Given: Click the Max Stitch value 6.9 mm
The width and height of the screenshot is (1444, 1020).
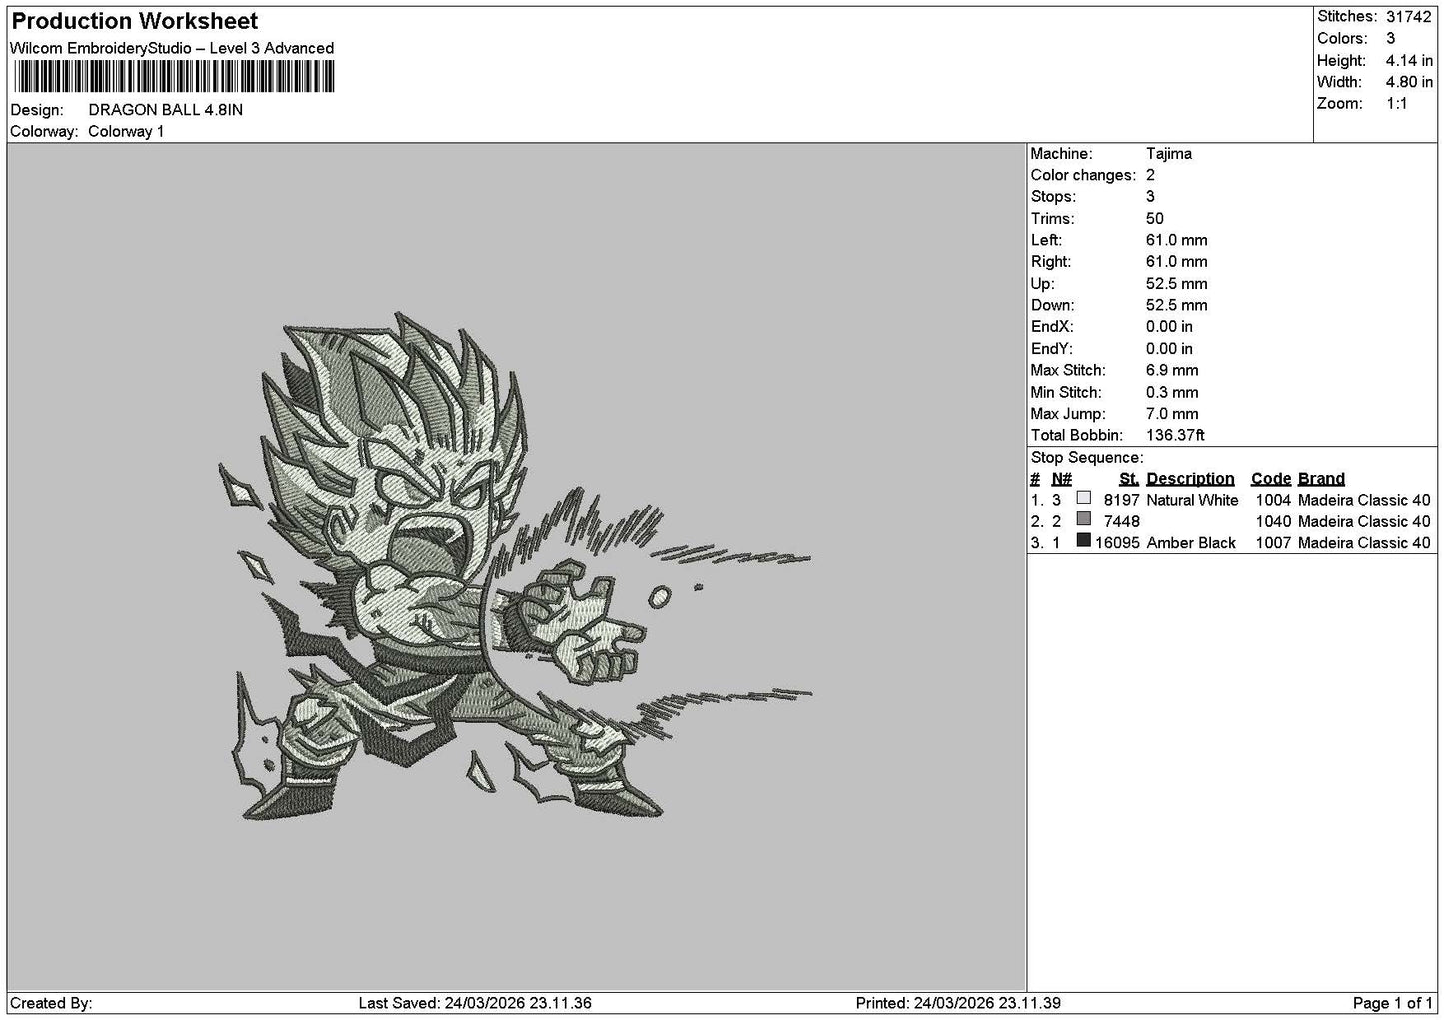Looking at the screenshot, I should click(x=1172, y=370).
